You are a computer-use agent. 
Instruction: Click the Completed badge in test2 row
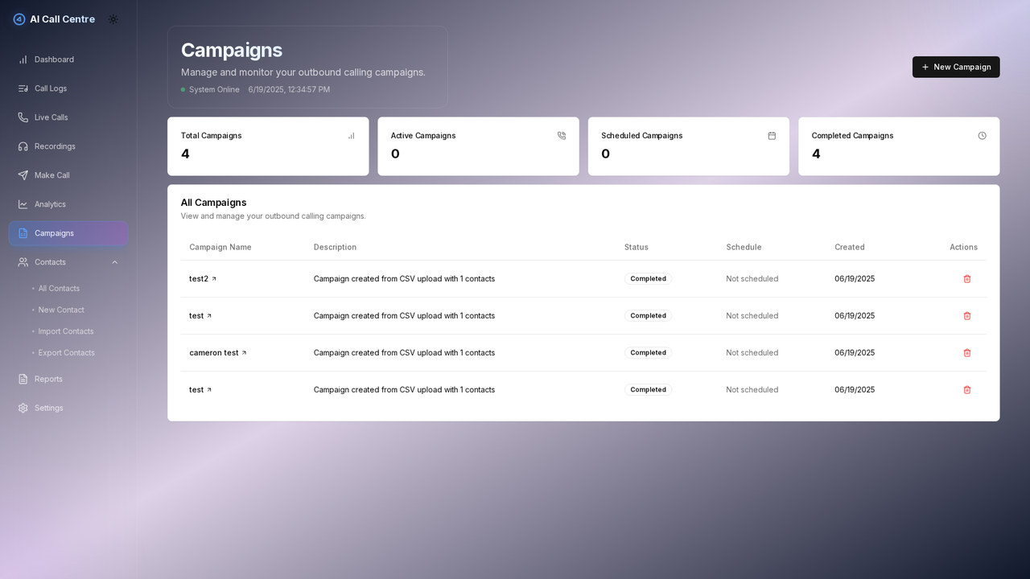(x=648, y=279)
